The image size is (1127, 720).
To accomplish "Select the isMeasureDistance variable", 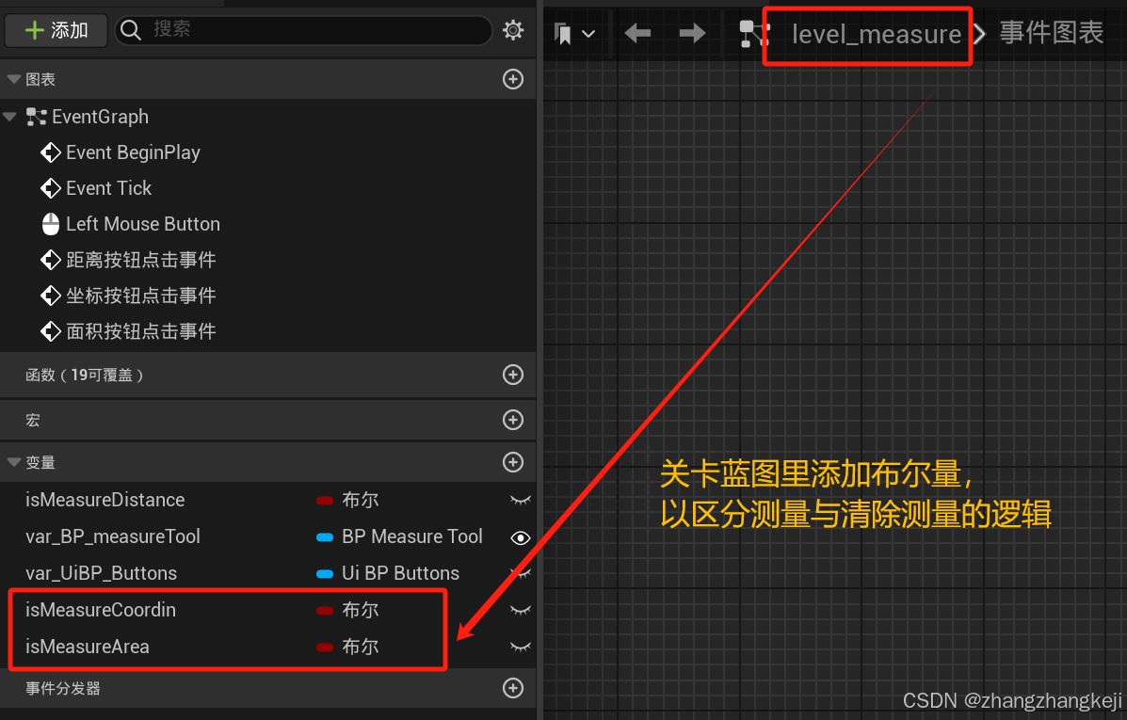I will (x=105, y=500).
